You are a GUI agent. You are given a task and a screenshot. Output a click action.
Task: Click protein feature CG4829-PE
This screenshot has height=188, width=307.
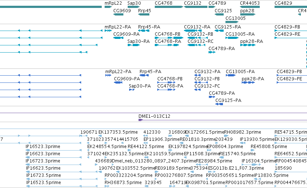click(x=289, y=79)
